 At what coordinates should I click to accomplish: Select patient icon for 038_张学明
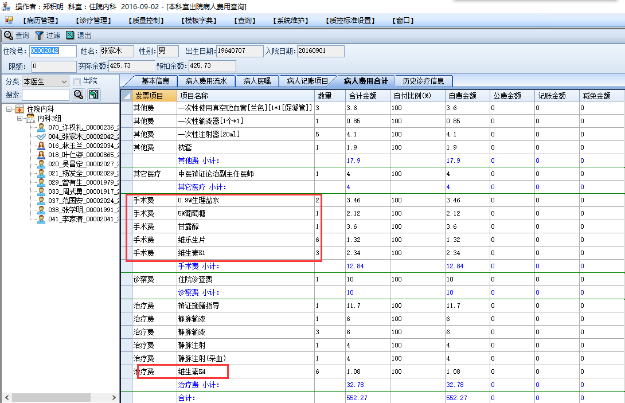tap(41, 210)
